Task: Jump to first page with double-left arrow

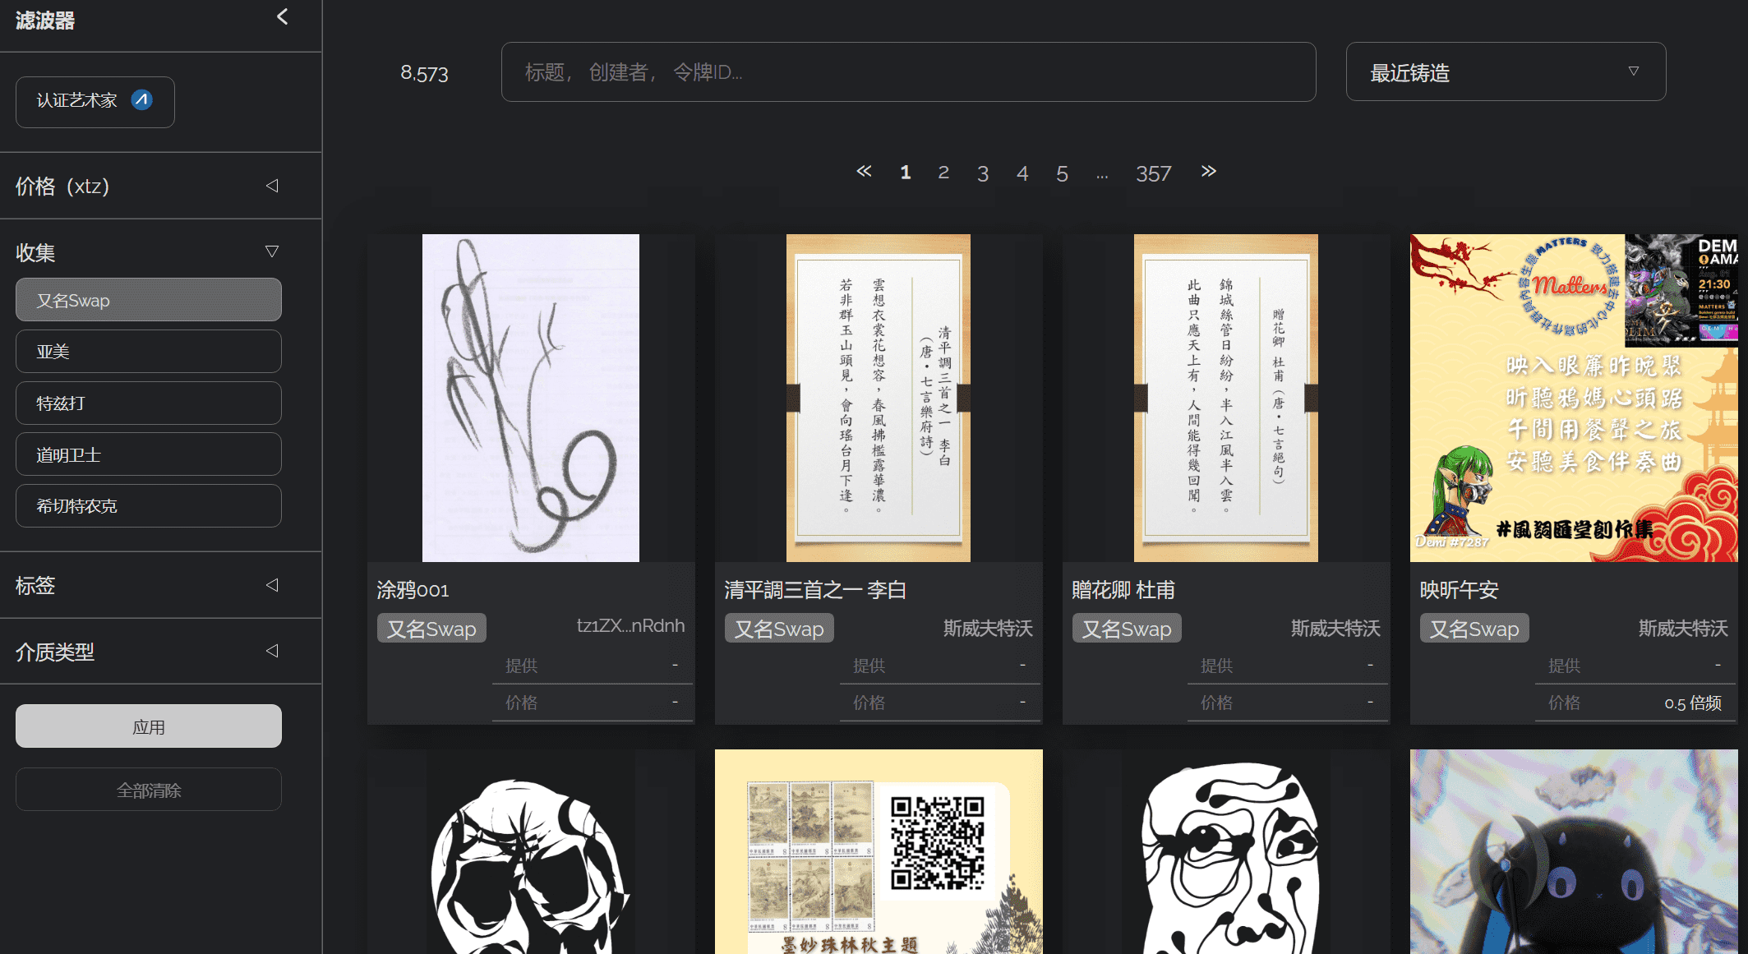Action: coord(864,171)
